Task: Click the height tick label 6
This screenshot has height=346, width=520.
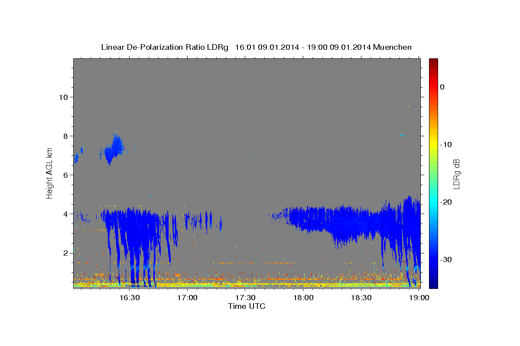Action: 66,175
